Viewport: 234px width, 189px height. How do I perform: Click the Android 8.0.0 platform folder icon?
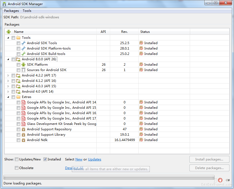tap(18, 59)
